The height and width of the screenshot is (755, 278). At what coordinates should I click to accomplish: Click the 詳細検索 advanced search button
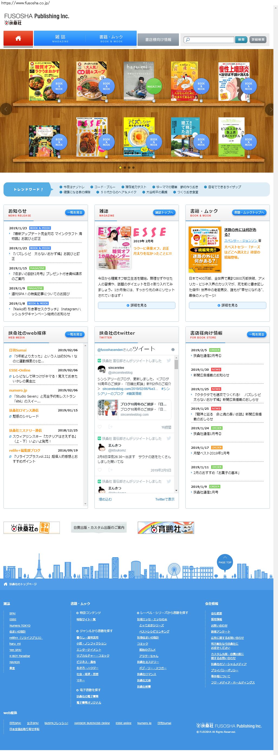tap(258, 40)
